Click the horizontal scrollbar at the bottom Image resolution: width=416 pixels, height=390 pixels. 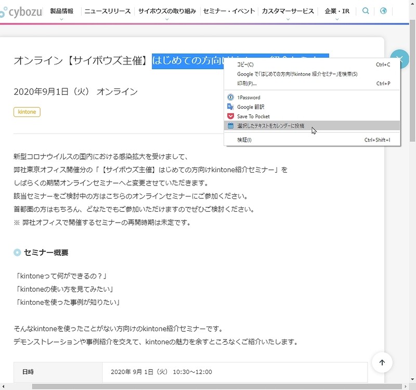point(208,386)
